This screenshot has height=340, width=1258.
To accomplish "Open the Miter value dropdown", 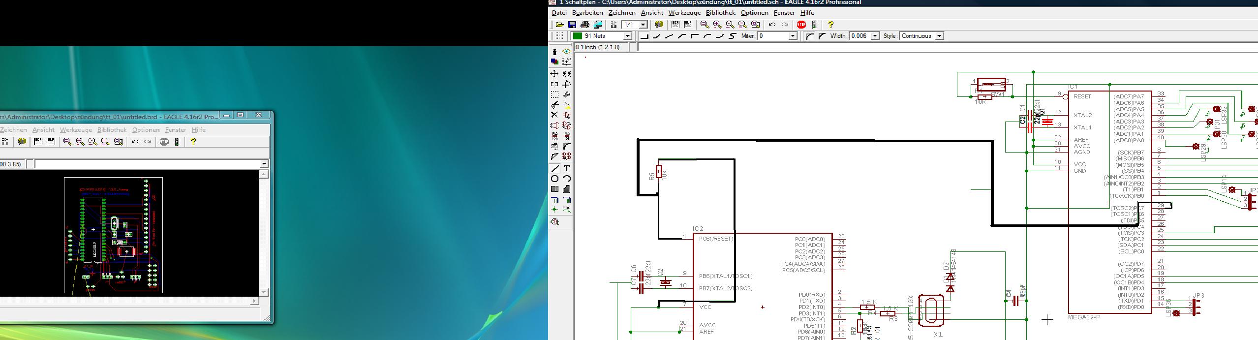I will click(x=793, y=36).
